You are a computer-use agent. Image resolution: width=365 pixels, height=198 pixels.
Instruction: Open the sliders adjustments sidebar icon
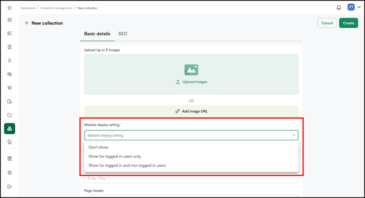pos(10,88)
